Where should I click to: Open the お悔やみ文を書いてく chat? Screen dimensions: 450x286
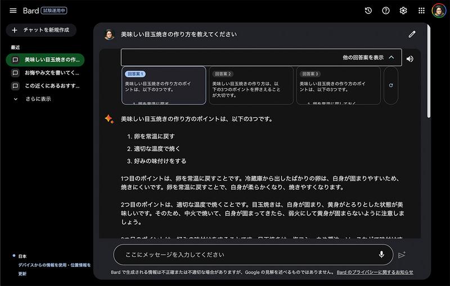(46, 73)
